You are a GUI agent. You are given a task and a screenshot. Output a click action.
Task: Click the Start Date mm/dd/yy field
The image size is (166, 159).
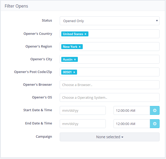click(83, 110)
